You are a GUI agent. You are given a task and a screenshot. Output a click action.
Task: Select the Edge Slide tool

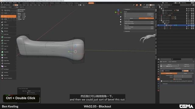[8, 61]
